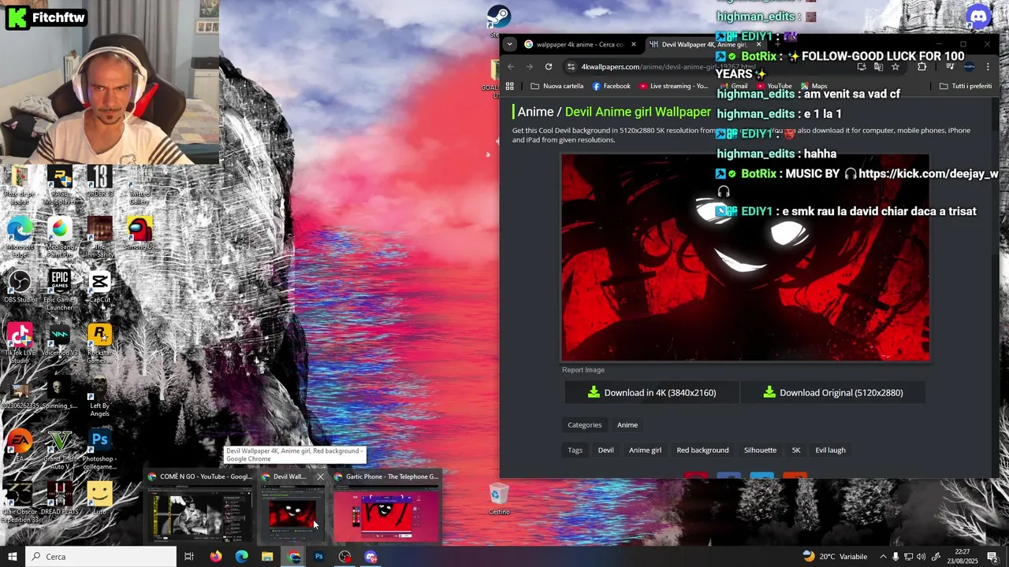Select the Anime category chip
The image size is (1009, 567).
pyautogui.click(x=627, y=425)
